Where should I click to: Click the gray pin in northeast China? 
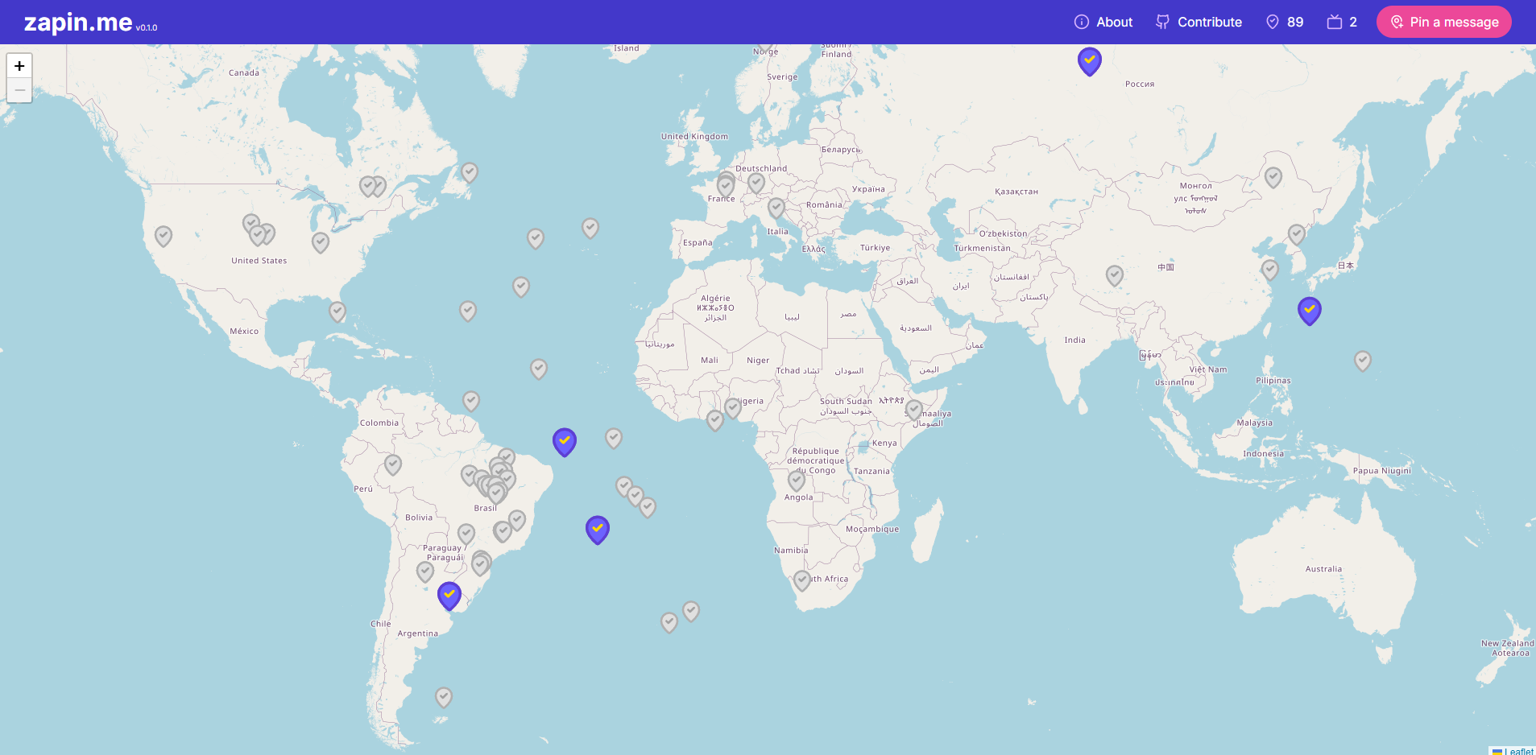coord(1273,177)
